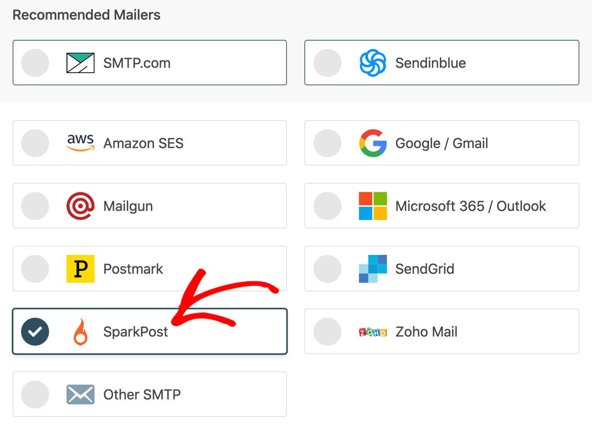592x426 pixels.
Task: Choose the Zoho Mail radio button
Action: pyautogui.click(x=327, y=332)
